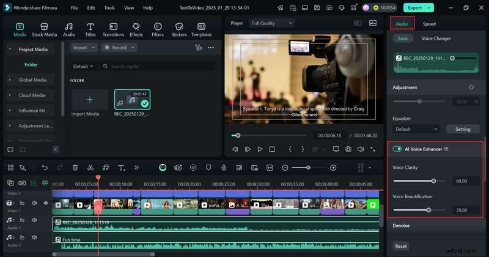The height and width of the screenshot is (257, 489).
Task: Click the Reset button
Action: [401, 246]
